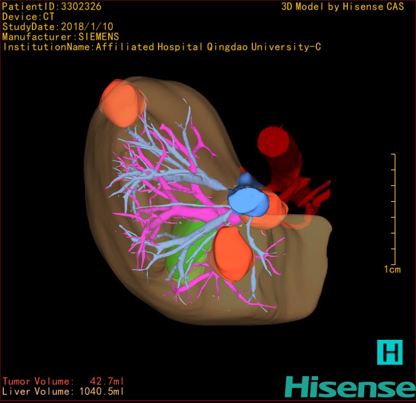Select the Tumor Volume 42.7ml readout

pyautogui.click(x=63, y=381)
